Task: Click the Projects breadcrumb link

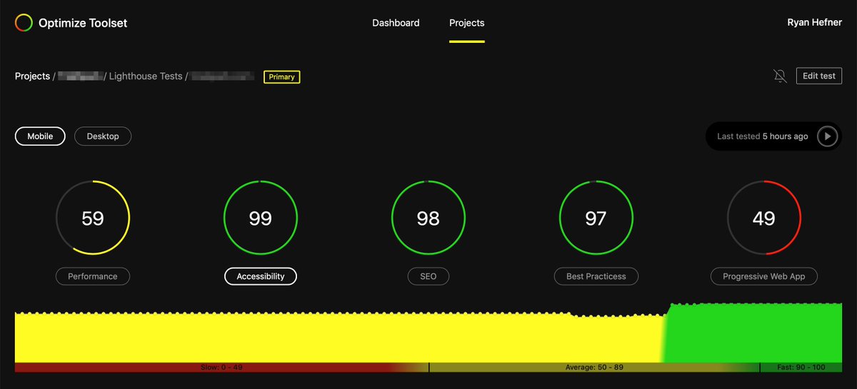Action: 32,76
